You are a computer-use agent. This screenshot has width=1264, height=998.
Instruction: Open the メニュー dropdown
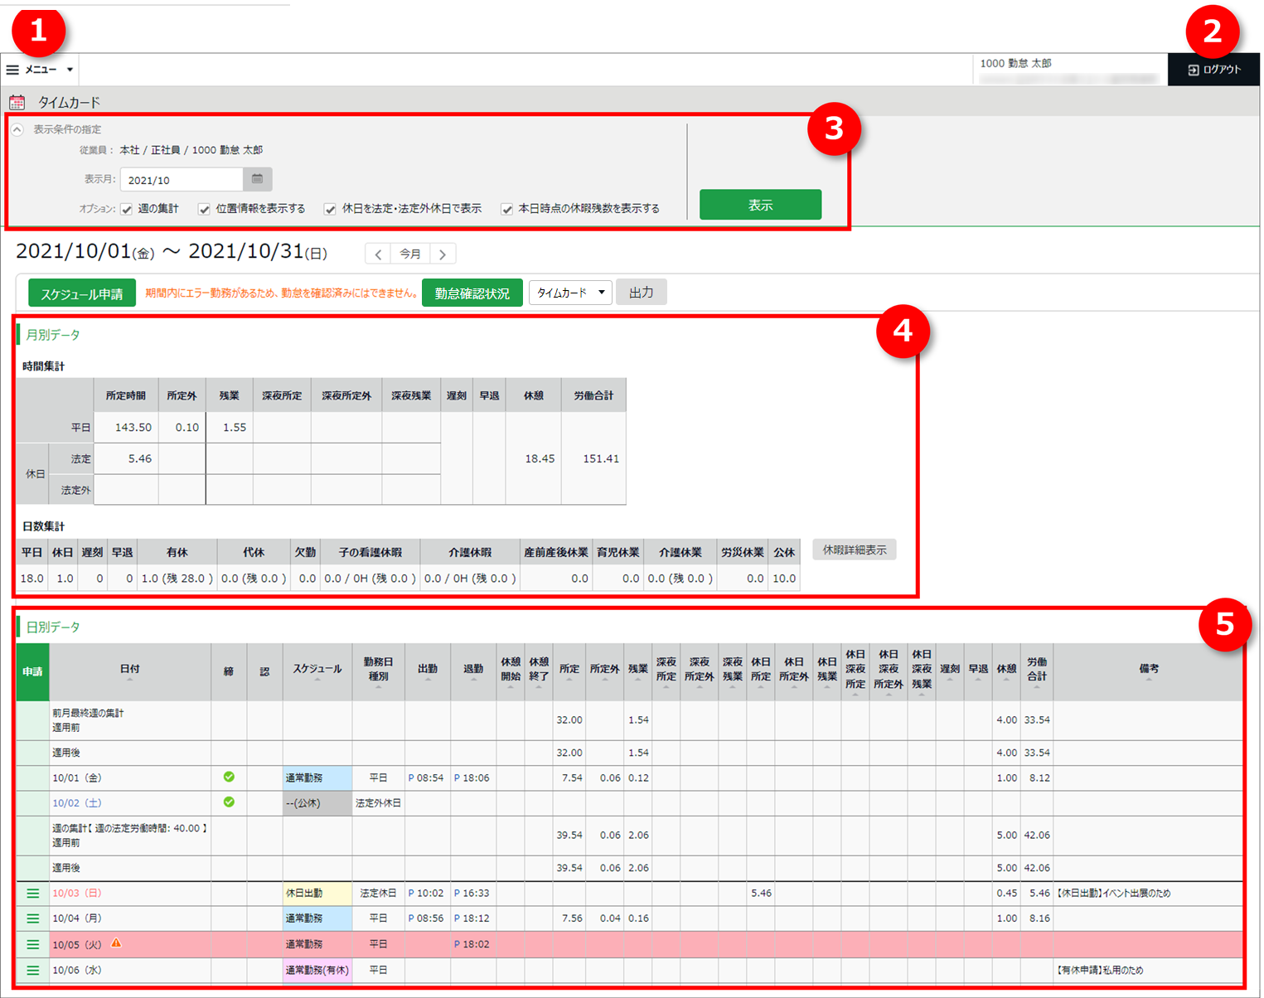[40, 70]
